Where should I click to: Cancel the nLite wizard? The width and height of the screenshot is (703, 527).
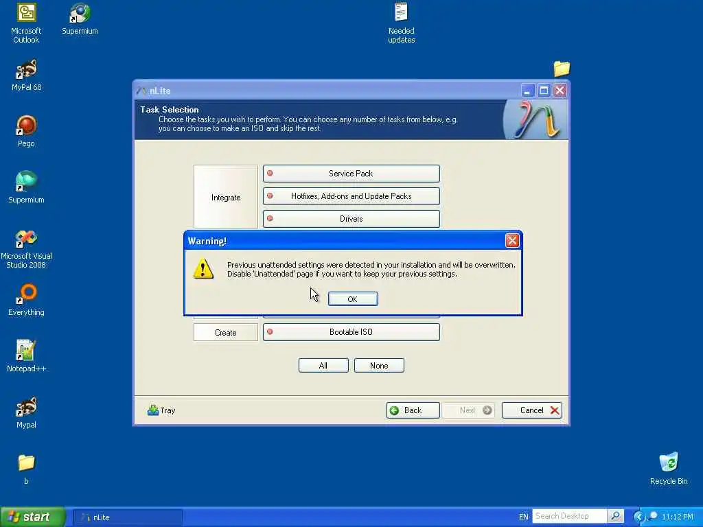pos(532,410)
